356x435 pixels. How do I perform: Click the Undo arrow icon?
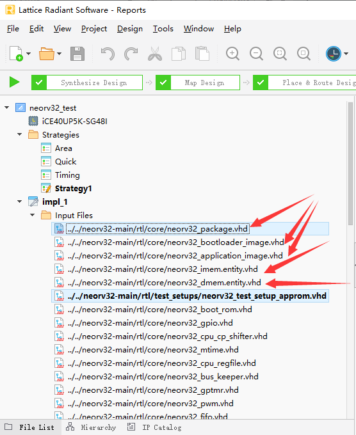tap(108, 54)
